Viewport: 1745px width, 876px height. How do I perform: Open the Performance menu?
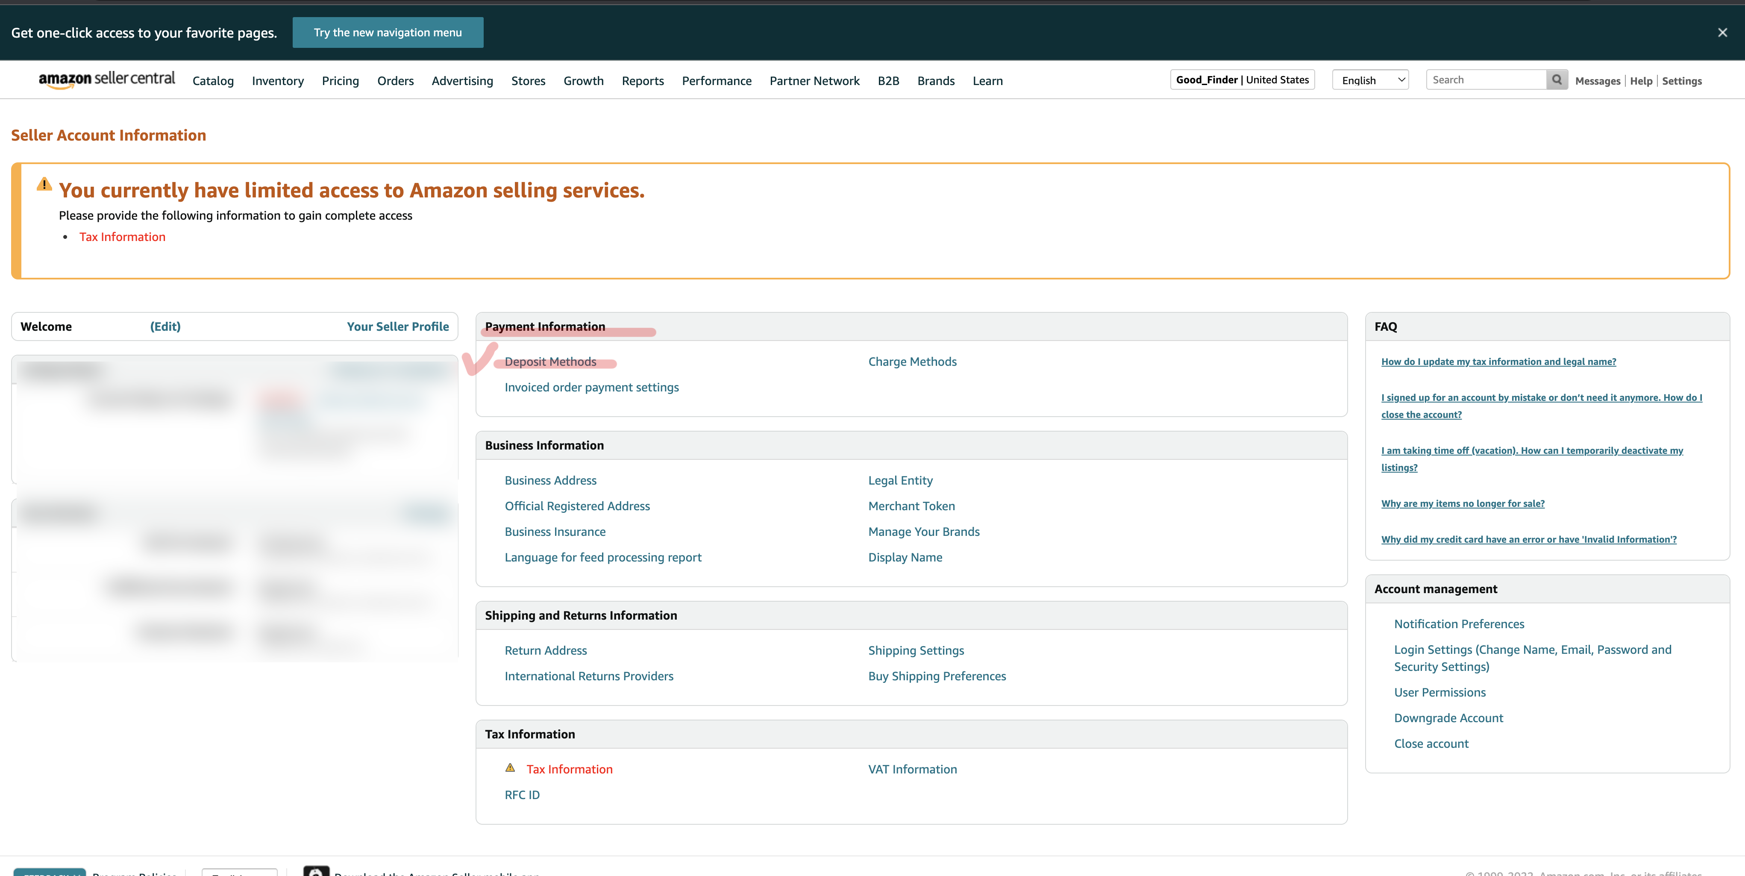point(717,81)
